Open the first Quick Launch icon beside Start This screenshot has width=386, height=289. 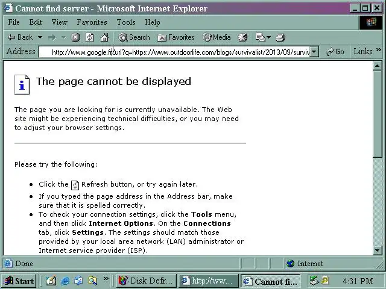coord(51,281)
